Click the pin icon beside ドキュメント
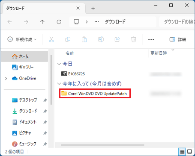This screenshot has height=156, width=195. point(45,122)
